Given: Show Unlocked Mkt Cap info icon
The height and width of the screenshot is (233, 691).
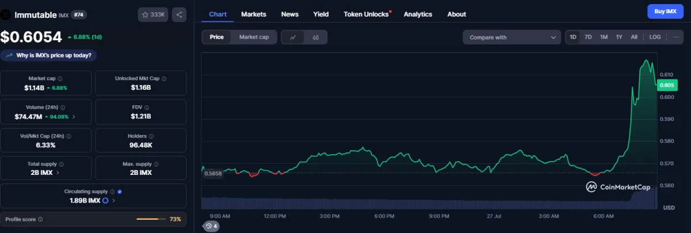Looking at the screenshot, I should coord(164,78).
